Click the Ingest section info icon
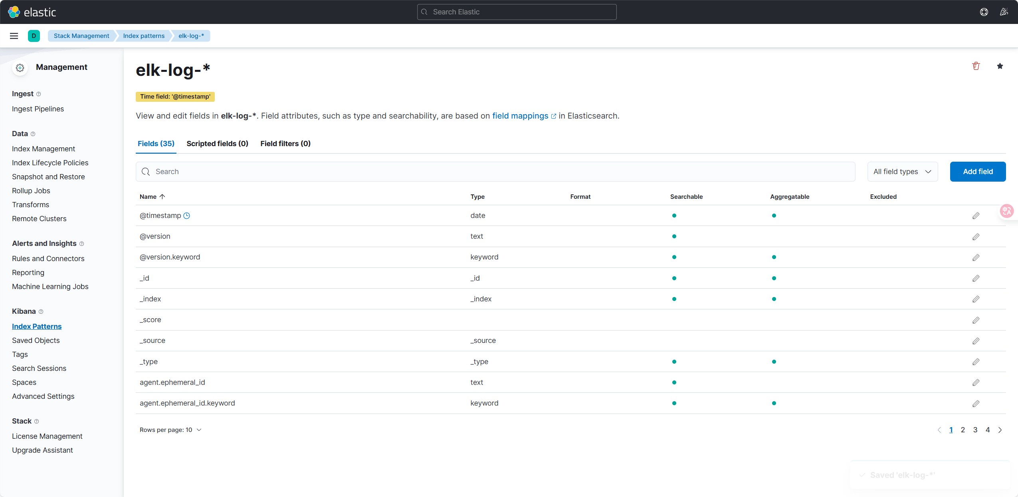The image size is (1018, 497). click(39, 94)
